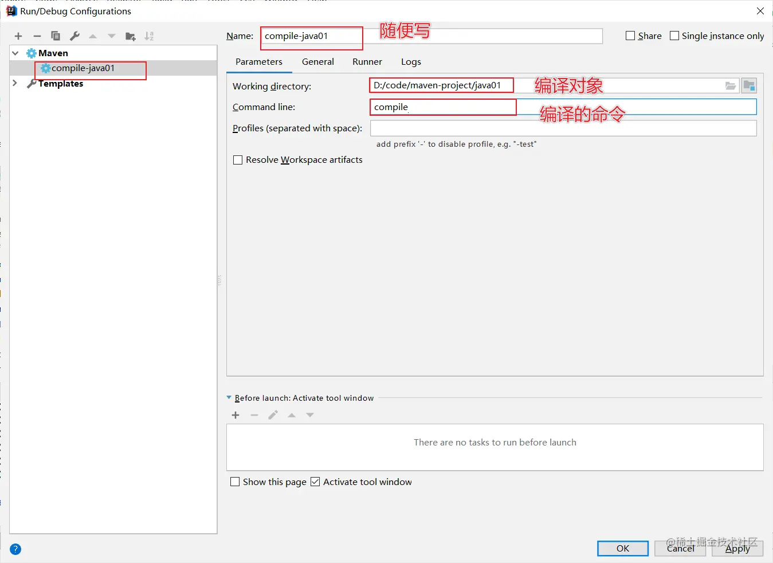The width and height of the screenshot is (773, 563).
Task: Enable Single instance only checkbox
Action: point(674,36)
